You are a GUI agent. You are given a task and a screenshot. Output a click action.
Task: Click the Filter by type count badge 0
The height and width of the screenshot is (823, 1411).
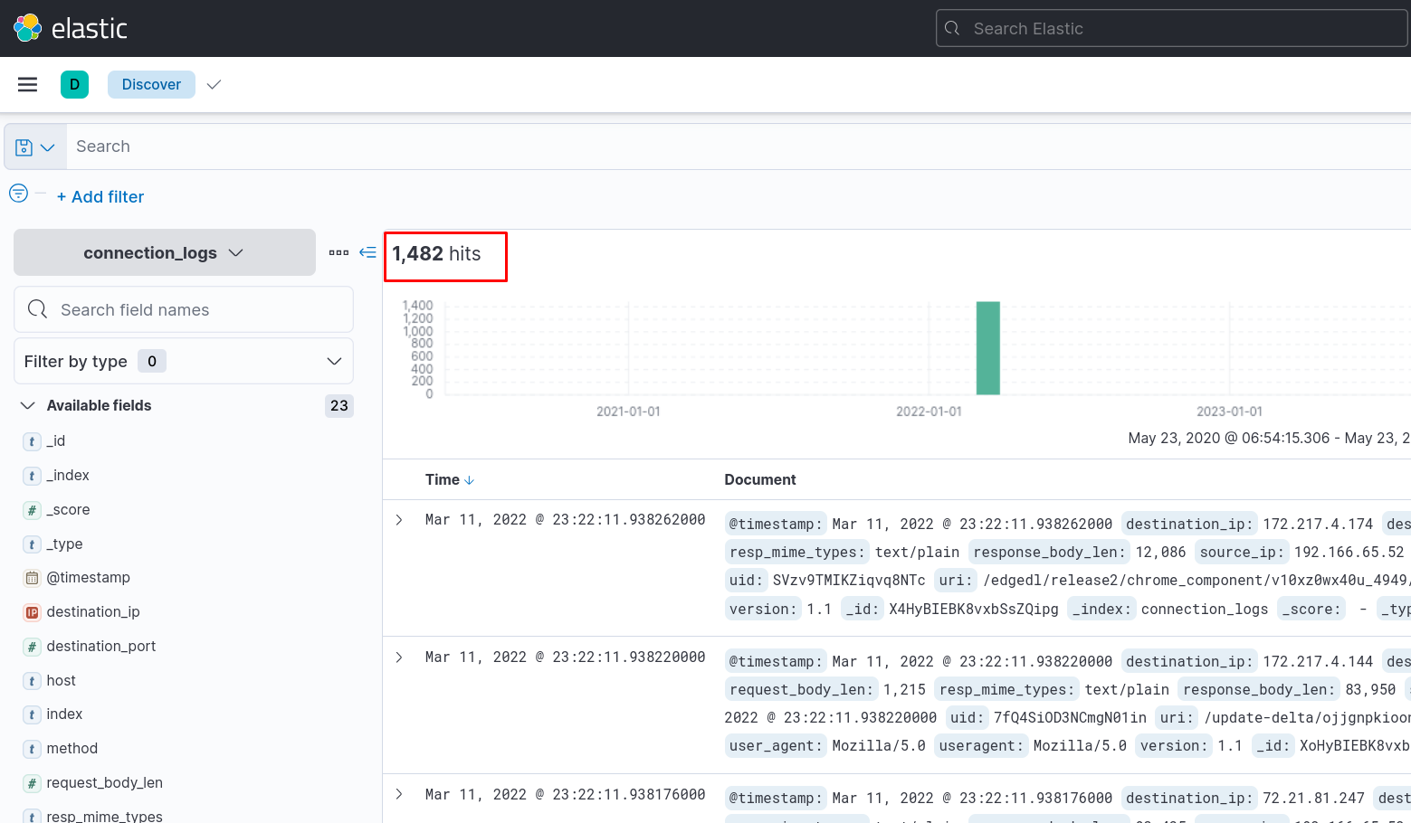tap(152, 361)
